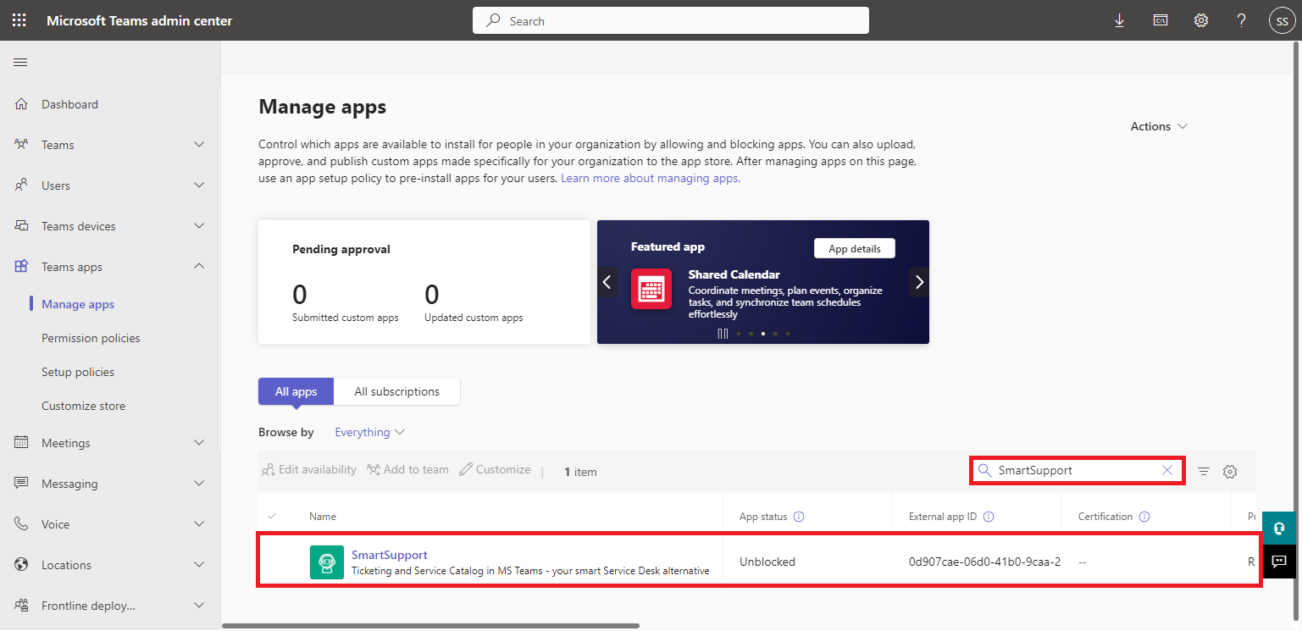Switch to the All apps tab

click(x=296, y=391)
